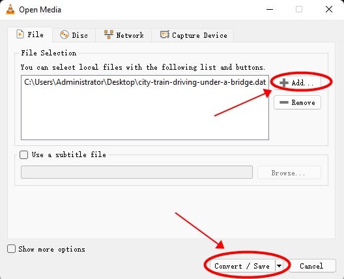Click the VLC cone icon in title bar

[10, 9]
